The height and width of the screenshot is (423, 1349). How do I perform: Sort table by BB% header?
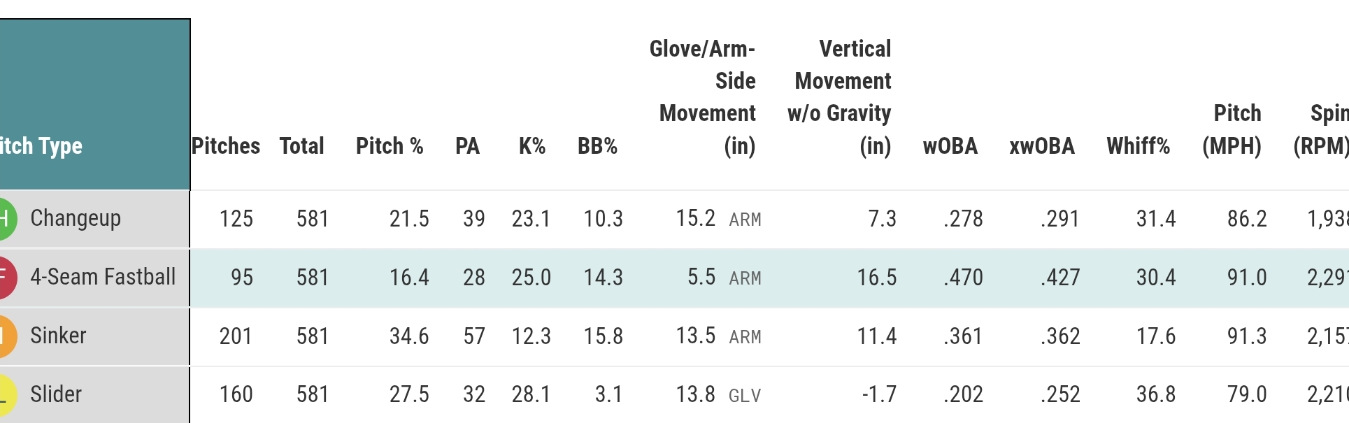tap(597, 146)
